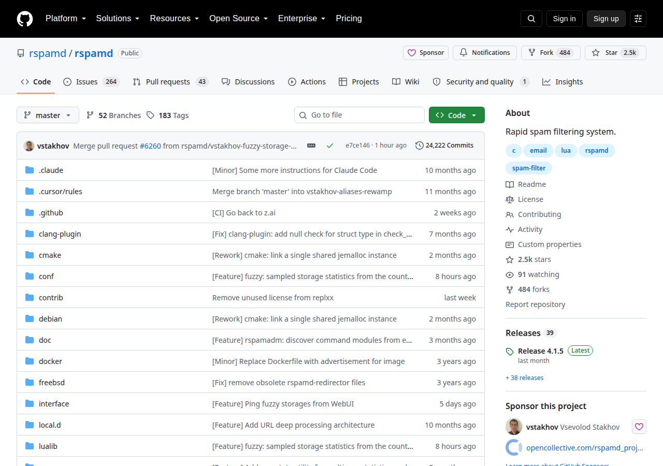Click the green check status icon

tap(330, 145)
